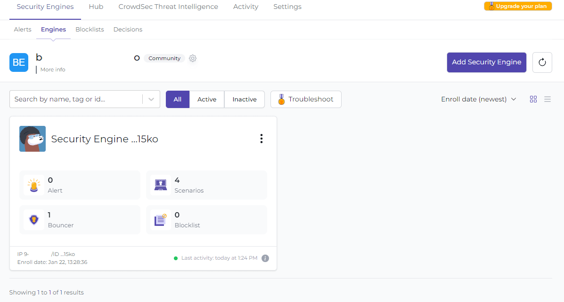Open the kebab menu on the Security Engine card

pyautogui.click(x=262, y=139)
